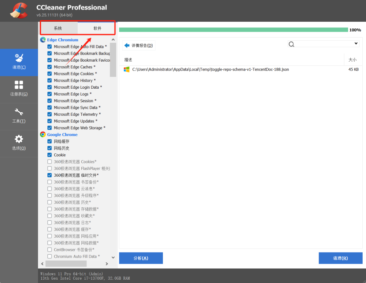Uncheck Microsoft Edge Caches
Viewport: 366px width, 283px height.
(x=49, y=67)
